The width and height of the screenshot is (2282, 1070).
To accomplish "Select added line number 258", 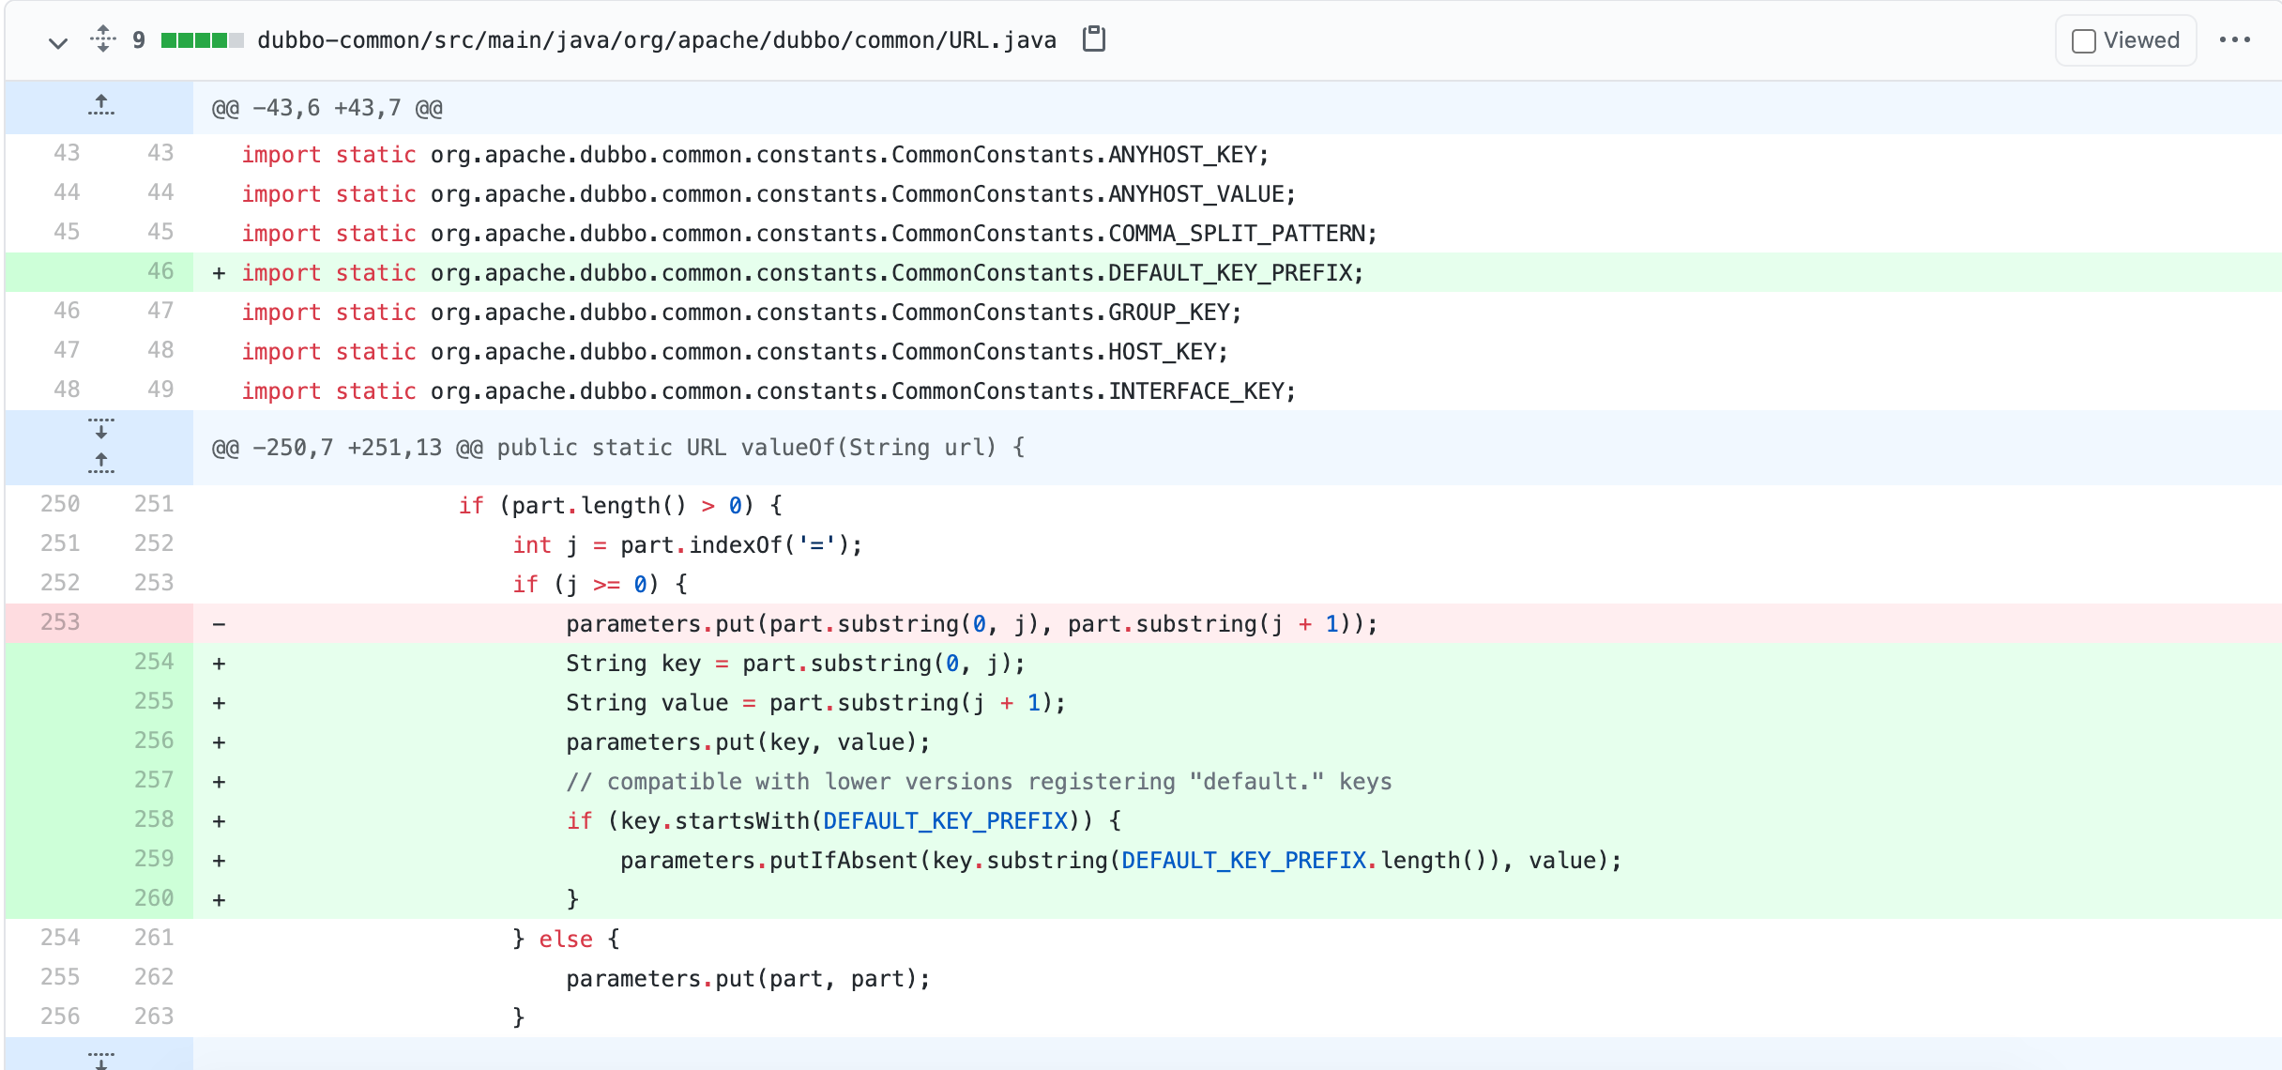I will [154, 819].
